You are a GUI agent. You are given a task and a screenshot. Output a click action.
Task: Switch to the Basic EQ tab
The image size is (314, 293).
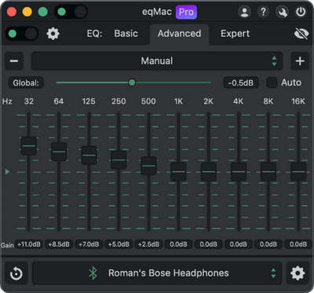coord(126,34)
